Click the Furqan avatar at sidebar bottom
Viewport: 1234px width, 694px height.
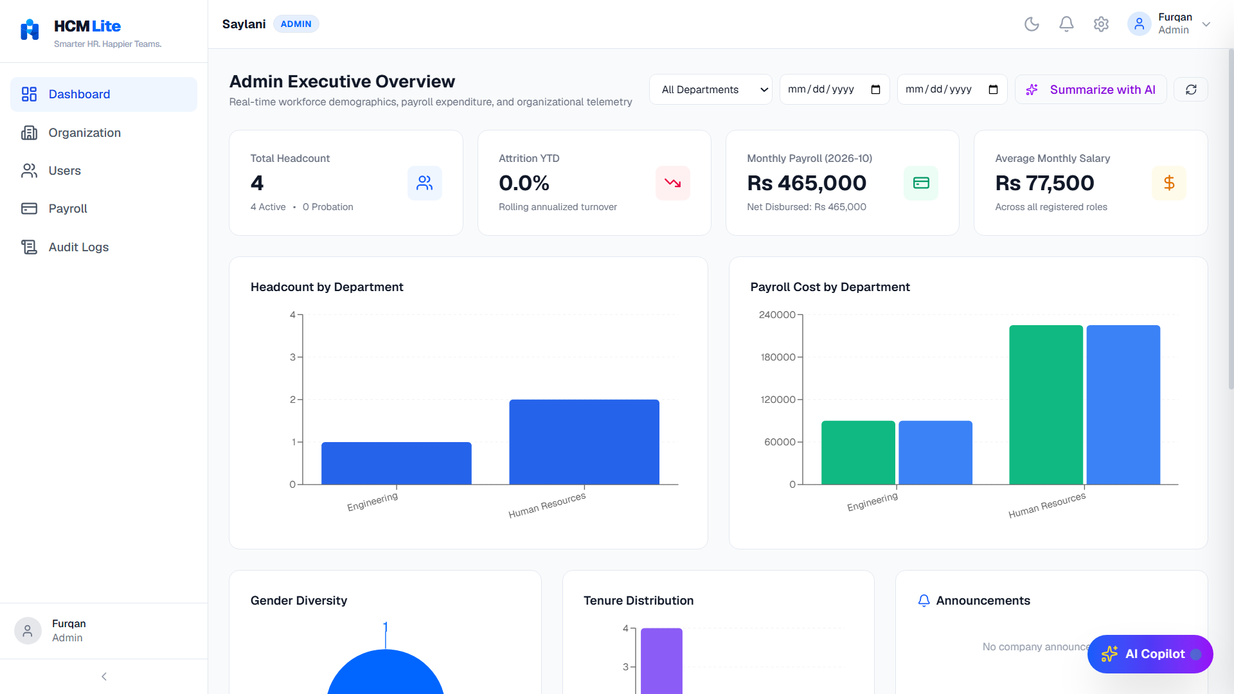[28, 631]
